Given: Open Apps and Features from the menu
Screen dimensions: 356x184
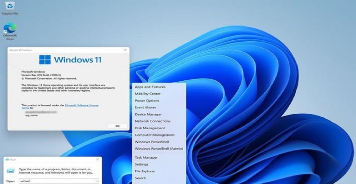Looking at the screenshot, I should [x=150, y=87].
